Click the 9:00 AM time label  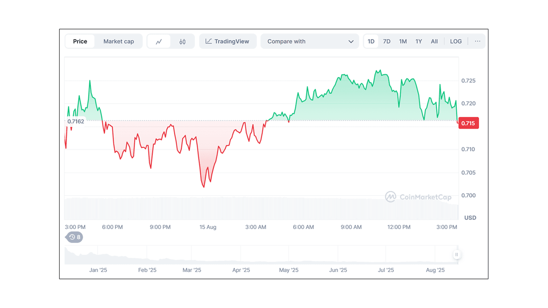[351, 227]
